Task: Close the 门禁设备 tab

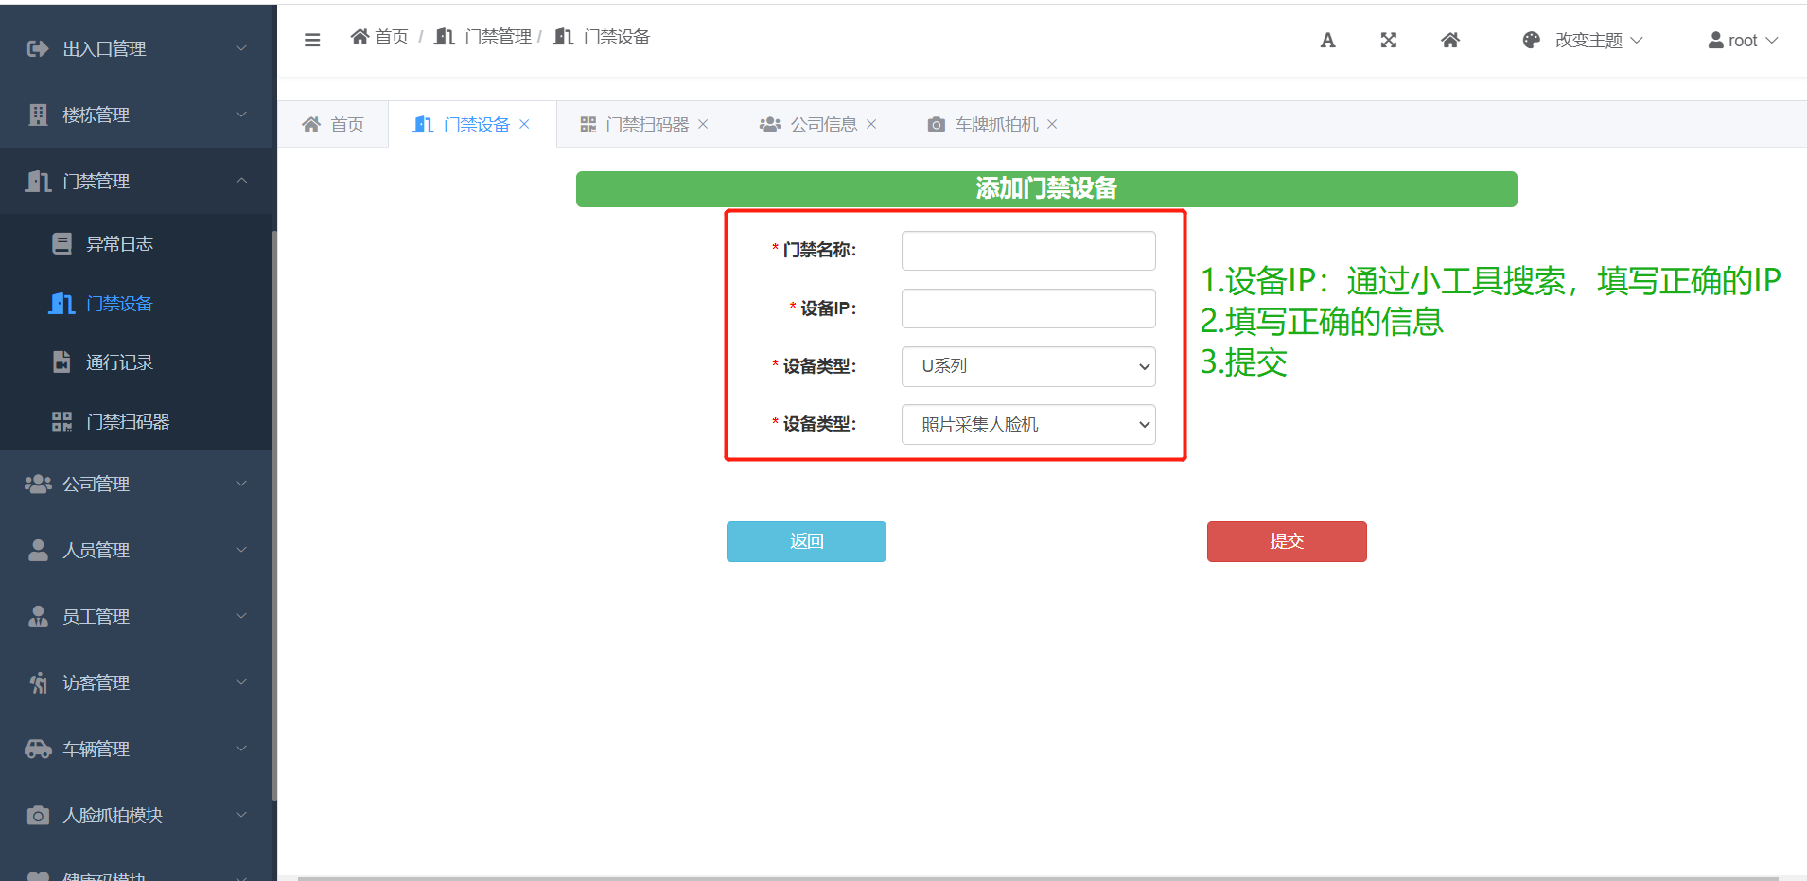Action: tap(524, 124)
